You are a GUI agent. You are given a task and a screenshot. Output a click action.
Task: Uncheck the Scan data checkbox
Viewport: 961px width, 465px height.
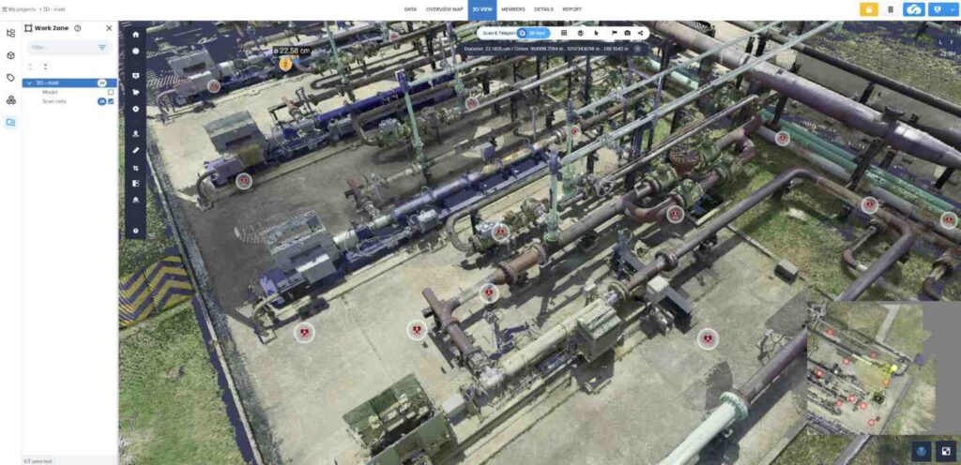111,101
